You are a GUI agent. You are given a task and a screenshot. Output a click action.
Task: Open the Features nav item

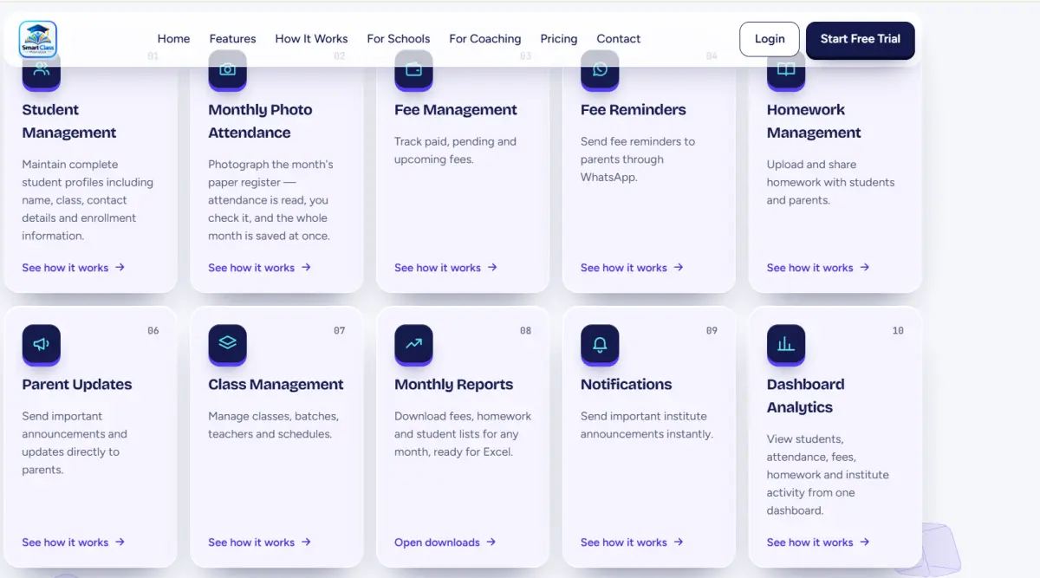click(x=232, y=39)
